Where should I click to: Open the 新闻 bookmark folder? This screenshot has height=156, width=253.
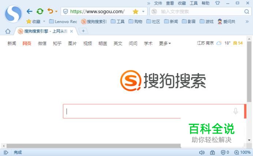pos(171,22)
